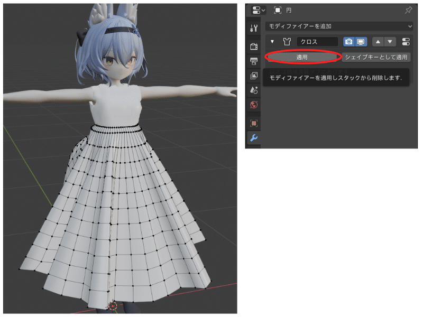Click the 円 object name text

click(289, 11)
